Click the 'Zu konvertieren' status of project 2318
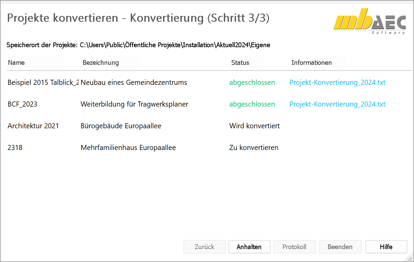Screen dimensions: 414x262 click(254, 148)
